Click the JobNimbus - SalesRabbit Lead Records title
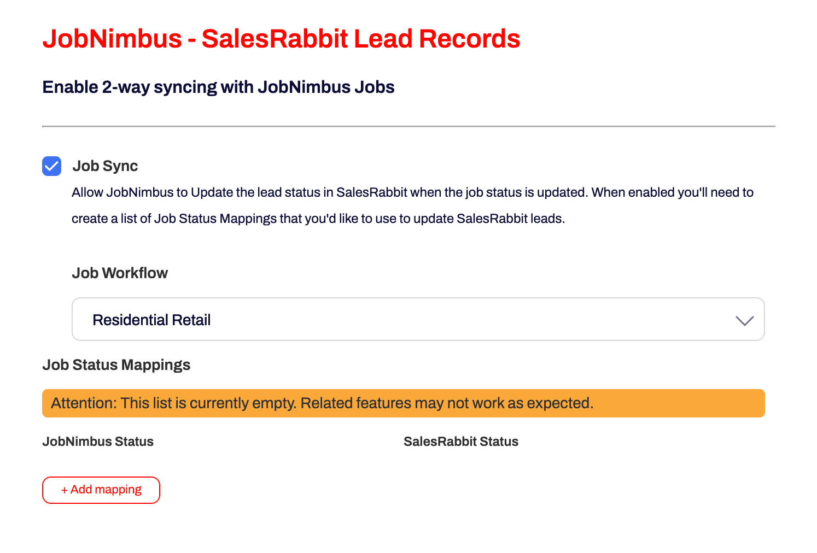This screenshot has width=817, height=553. pos(282,38)
